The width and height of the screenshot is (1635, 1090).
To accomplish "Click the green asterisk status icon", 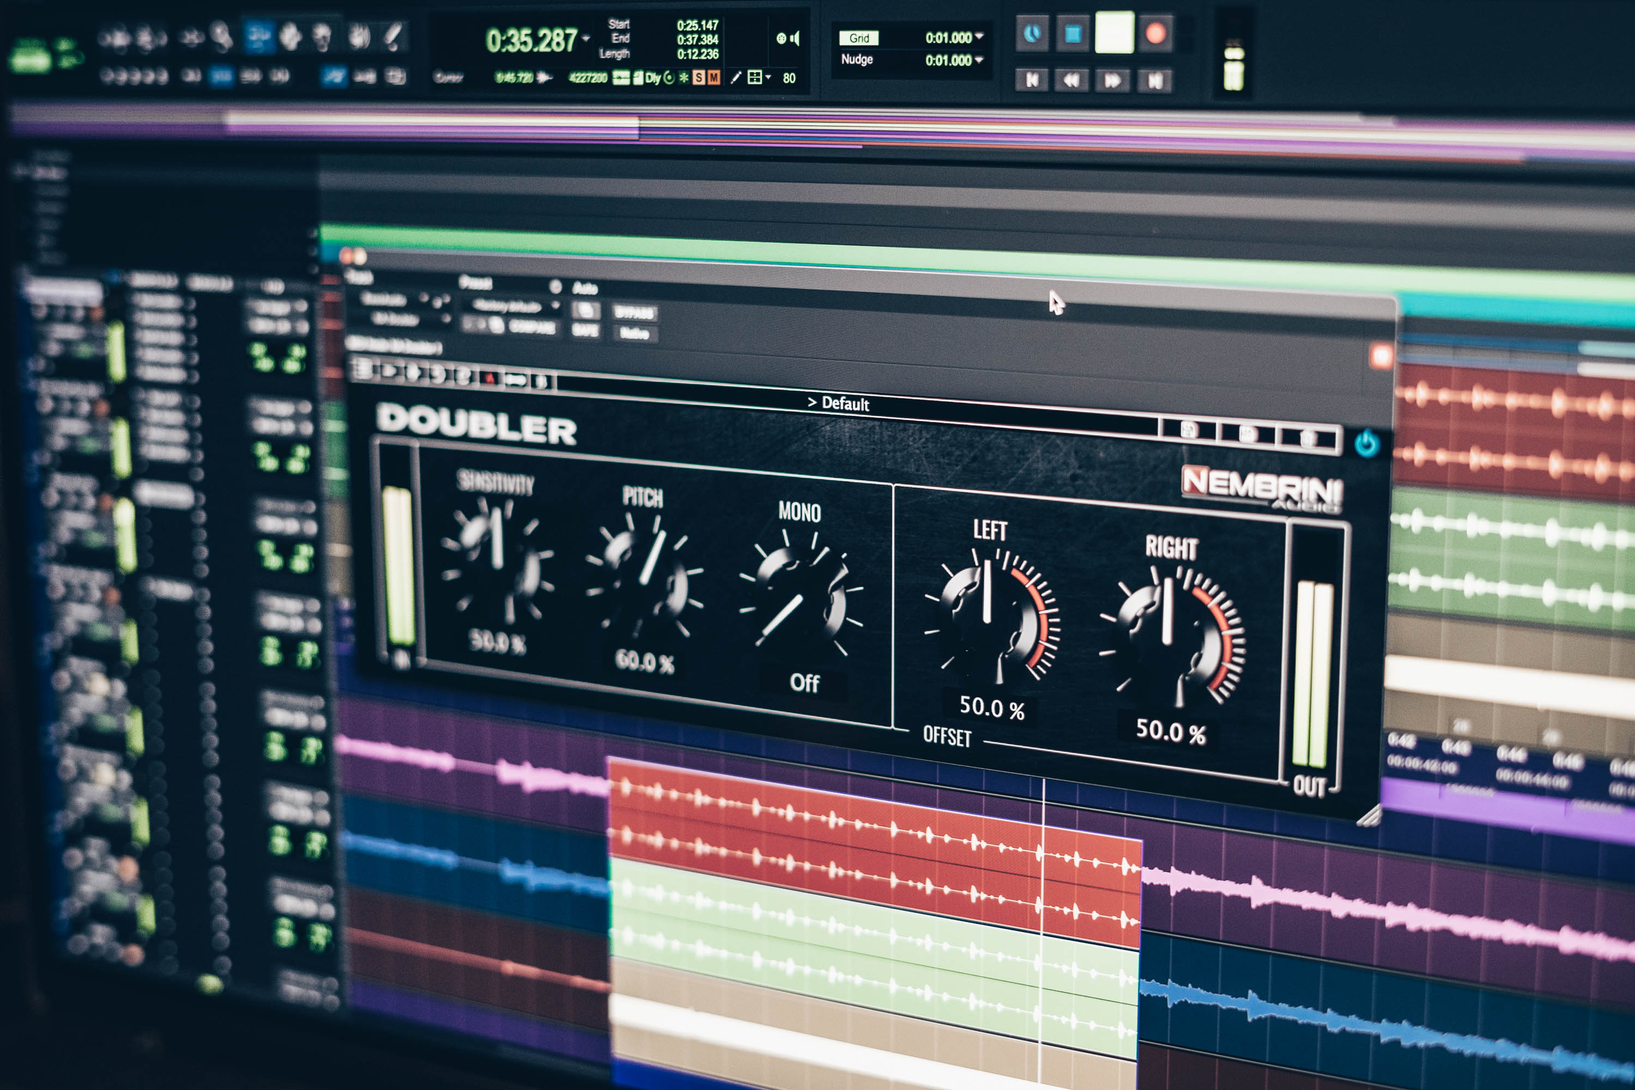I will 684,77.
